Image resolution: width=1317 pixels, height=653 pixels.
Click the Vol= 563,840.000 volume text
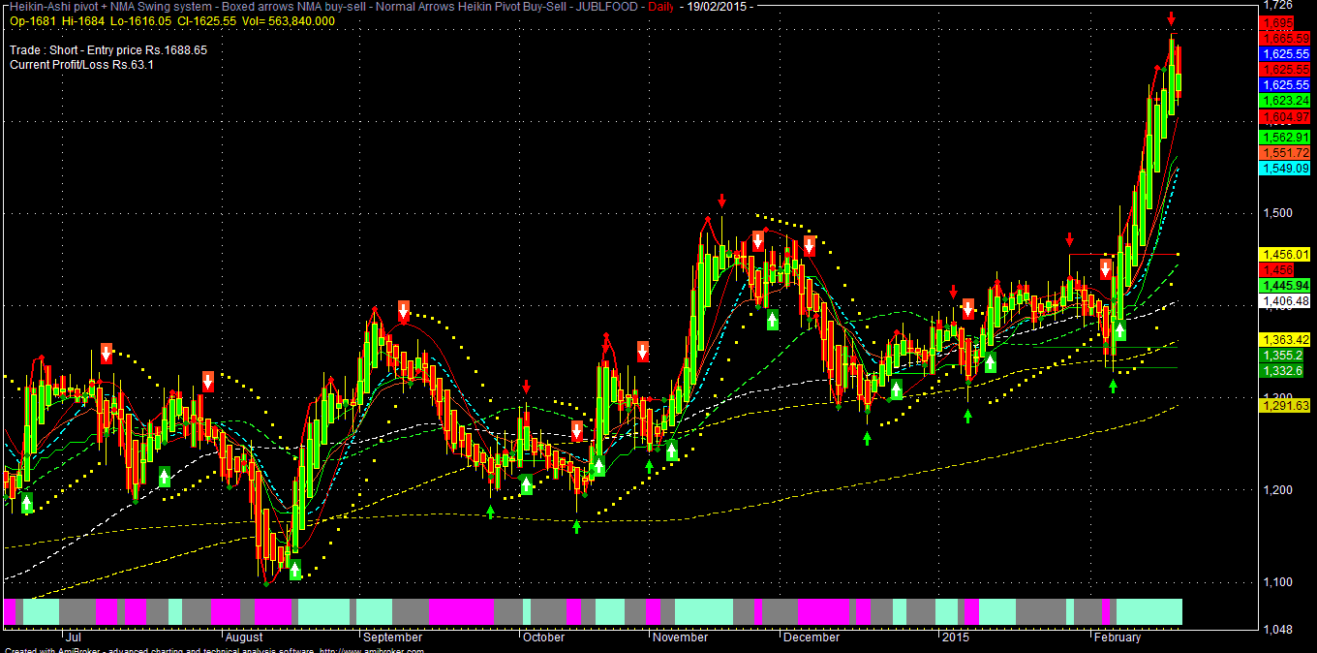click(x=287, y=20)
